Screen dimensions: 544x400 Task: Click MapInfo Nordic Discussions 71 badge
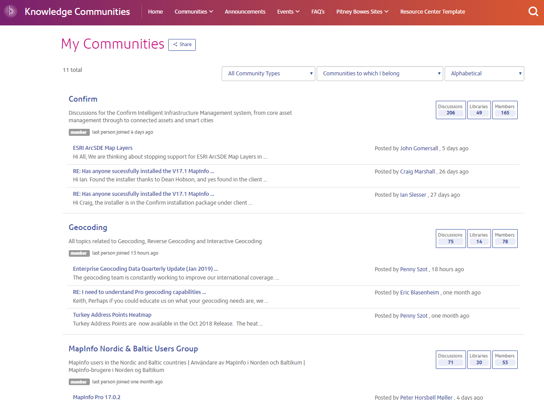pyautogui.click(x=451, y=359)
